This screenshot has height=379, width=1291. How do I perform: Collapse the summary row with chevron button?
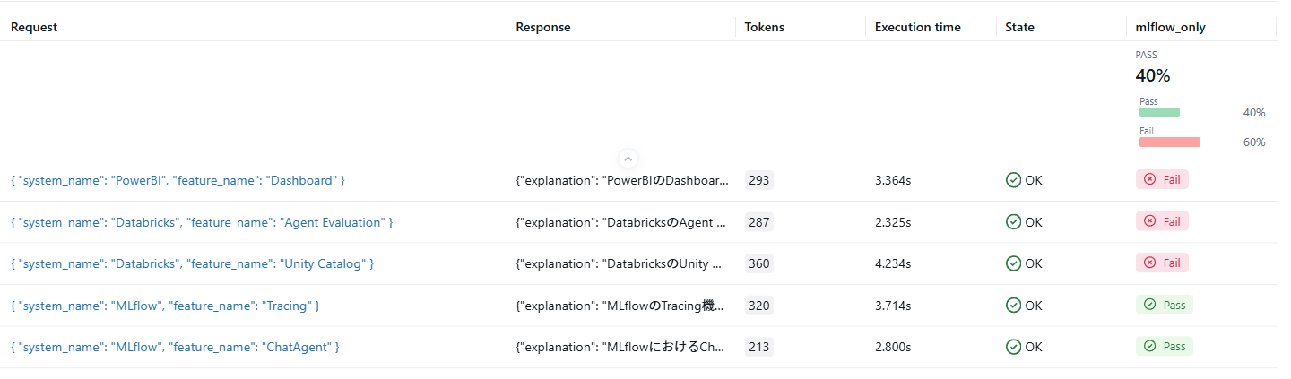click(628, 159)
